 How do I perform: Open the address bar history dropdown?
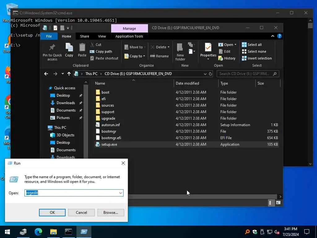coord(205,74)
